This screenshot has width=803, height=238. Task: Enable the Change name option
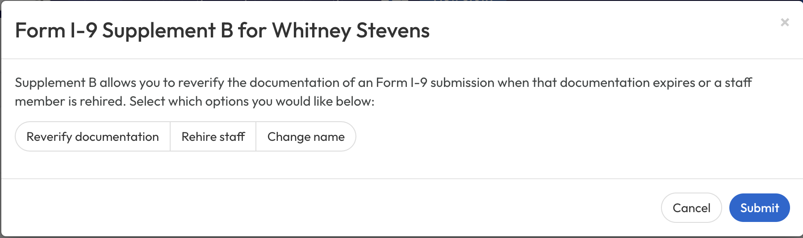click(x=306, y=137)
